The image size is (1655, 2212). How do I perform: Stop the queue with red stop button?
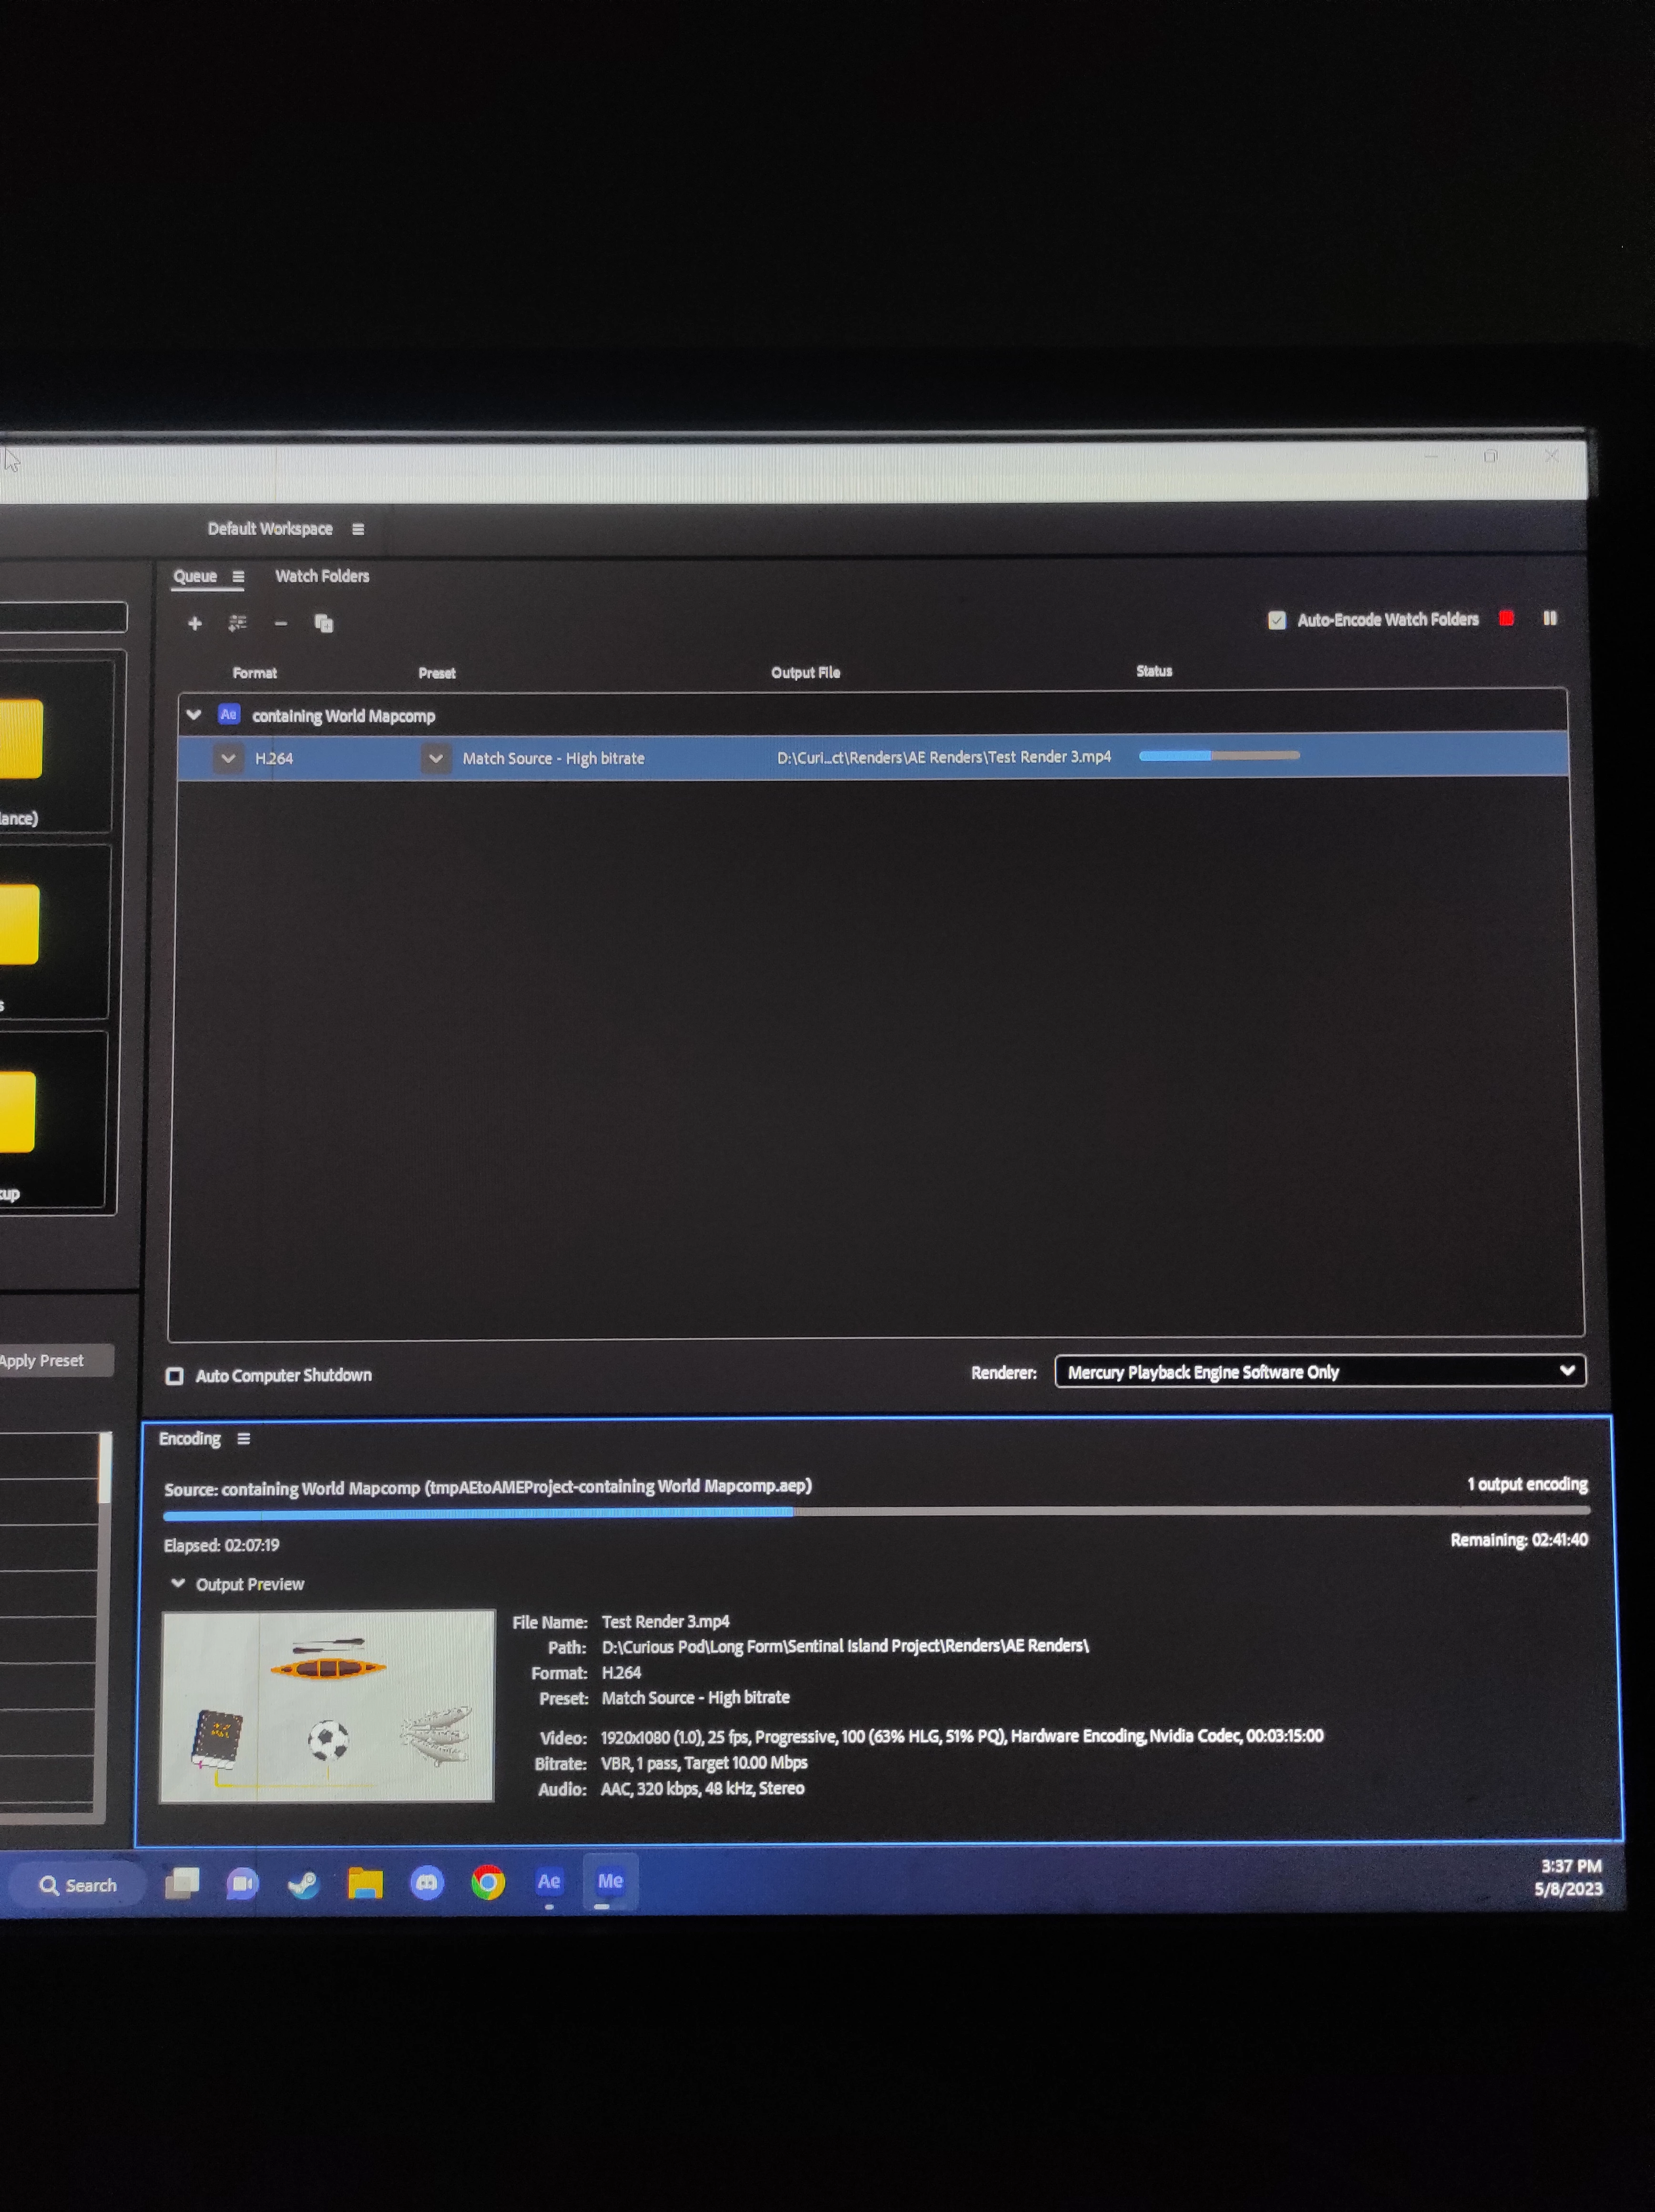click(x=1506, y=618)
